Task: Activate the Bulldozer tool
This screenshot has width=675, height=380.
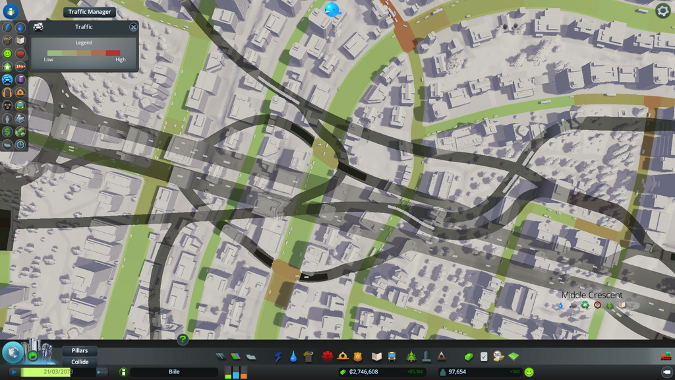Action: pos(666,356)
